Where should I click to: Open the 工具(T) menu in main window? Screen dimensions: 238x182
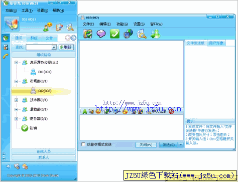pos(27,11)
